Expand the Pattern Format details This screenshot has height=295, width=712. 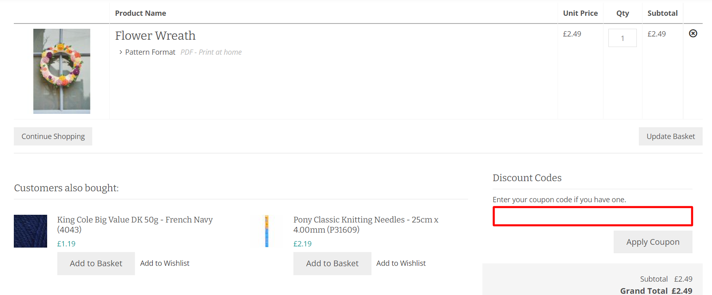point(150,52)
